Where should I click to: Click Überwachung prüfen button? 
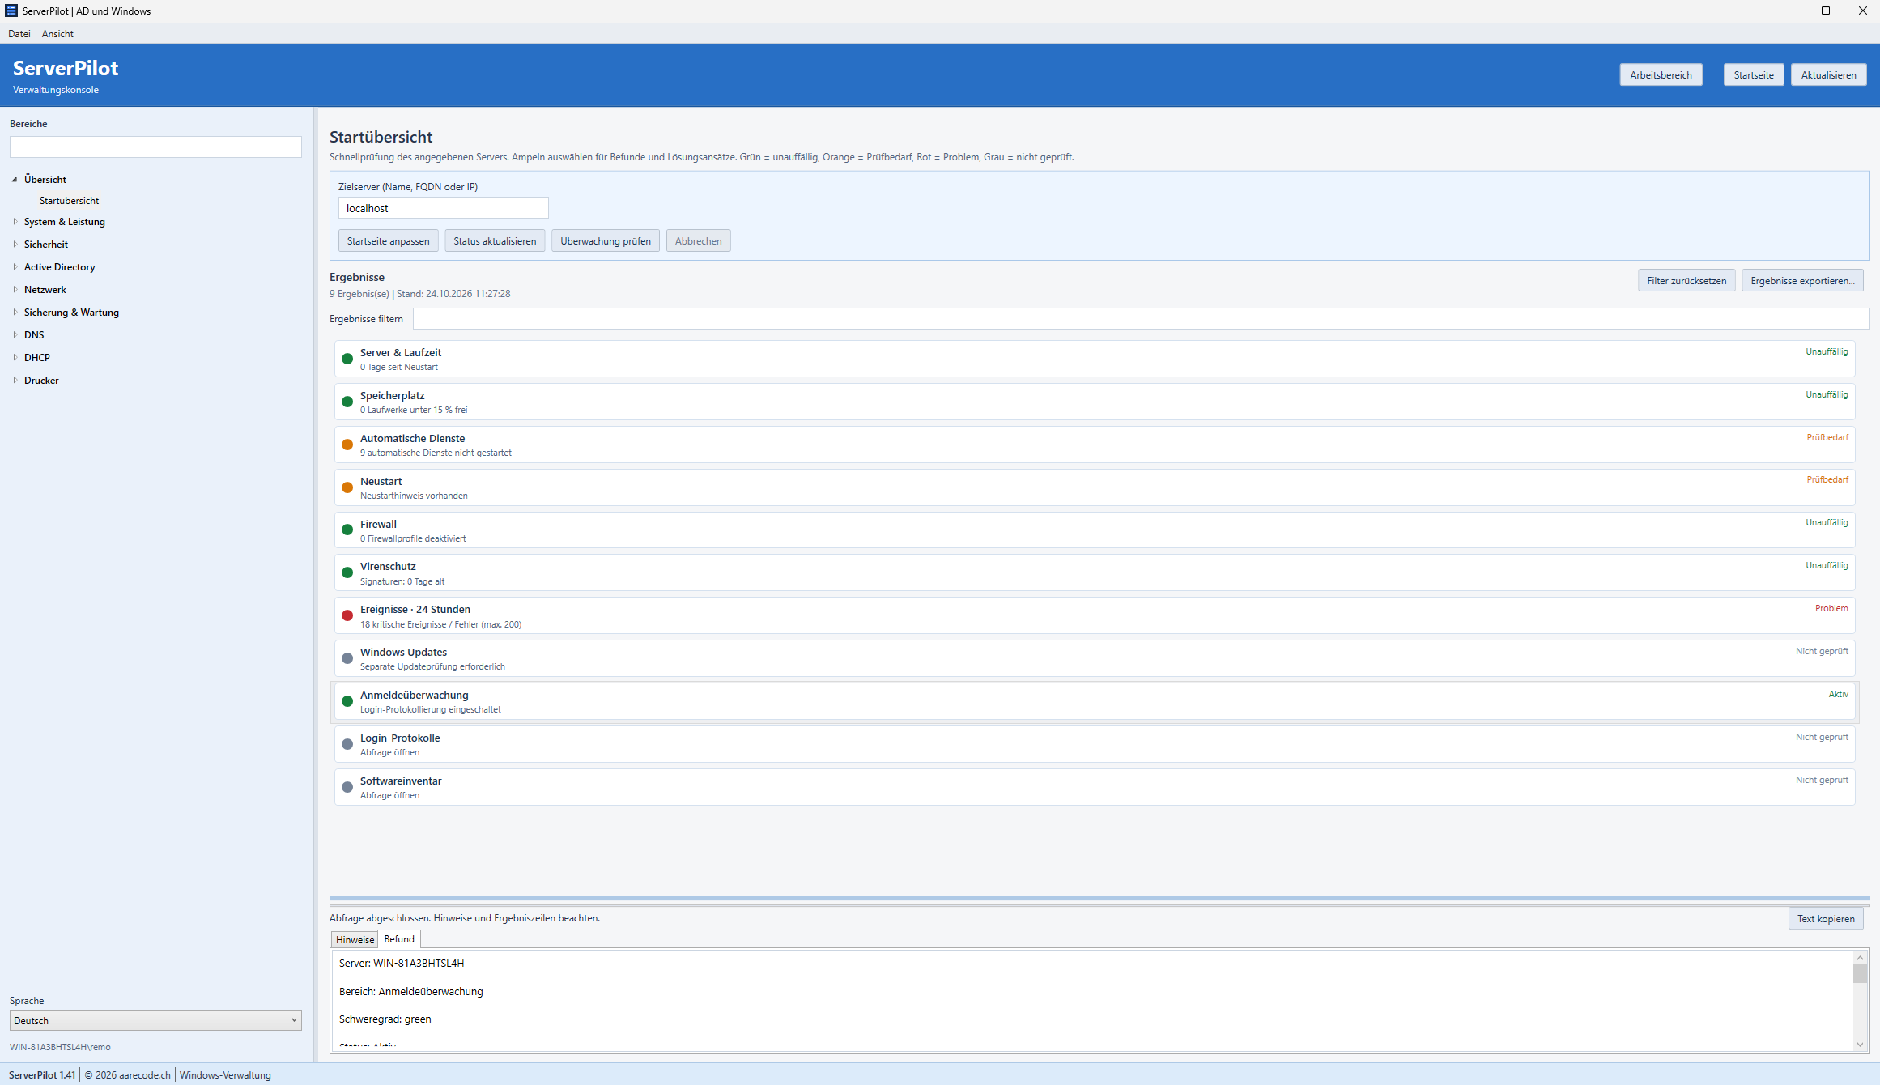pos(606,241)
